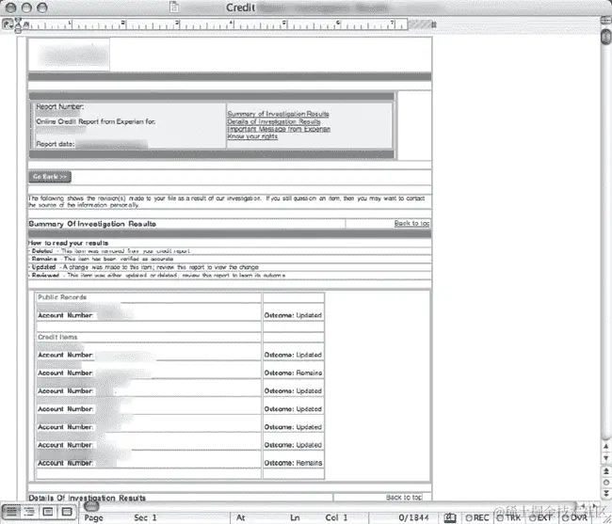Switch to Outline view button

click(x=29, y=511)
